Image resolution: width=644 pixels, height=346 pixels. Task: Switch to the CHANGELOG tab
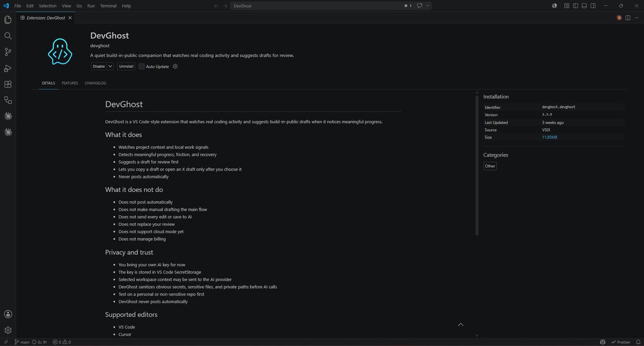click(96, 83)
